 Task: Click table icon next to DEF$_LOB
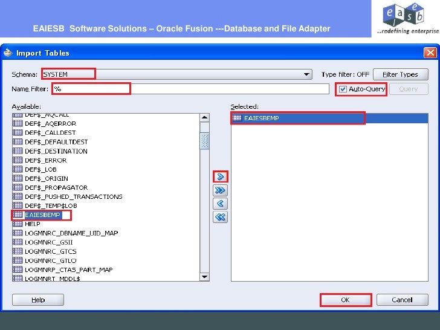pyautogui.click(x=18, y=169)
